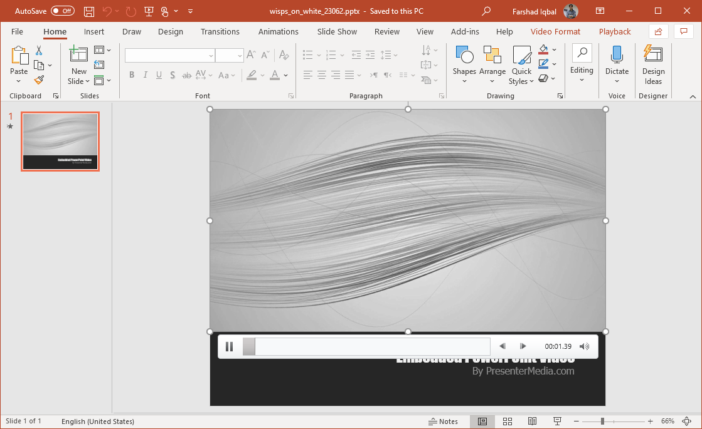Open Design Ideas pane
This screenshot has height=429, width=702.
click(x=653, y=65)
